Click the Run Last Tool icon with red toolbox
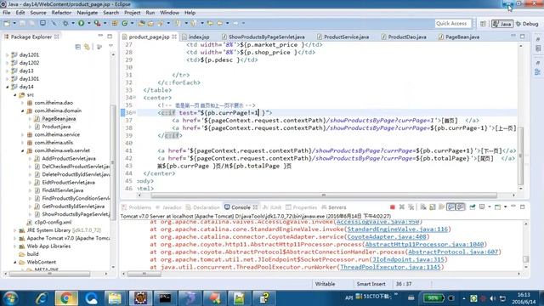544x306 pixels. click(97, 23)
